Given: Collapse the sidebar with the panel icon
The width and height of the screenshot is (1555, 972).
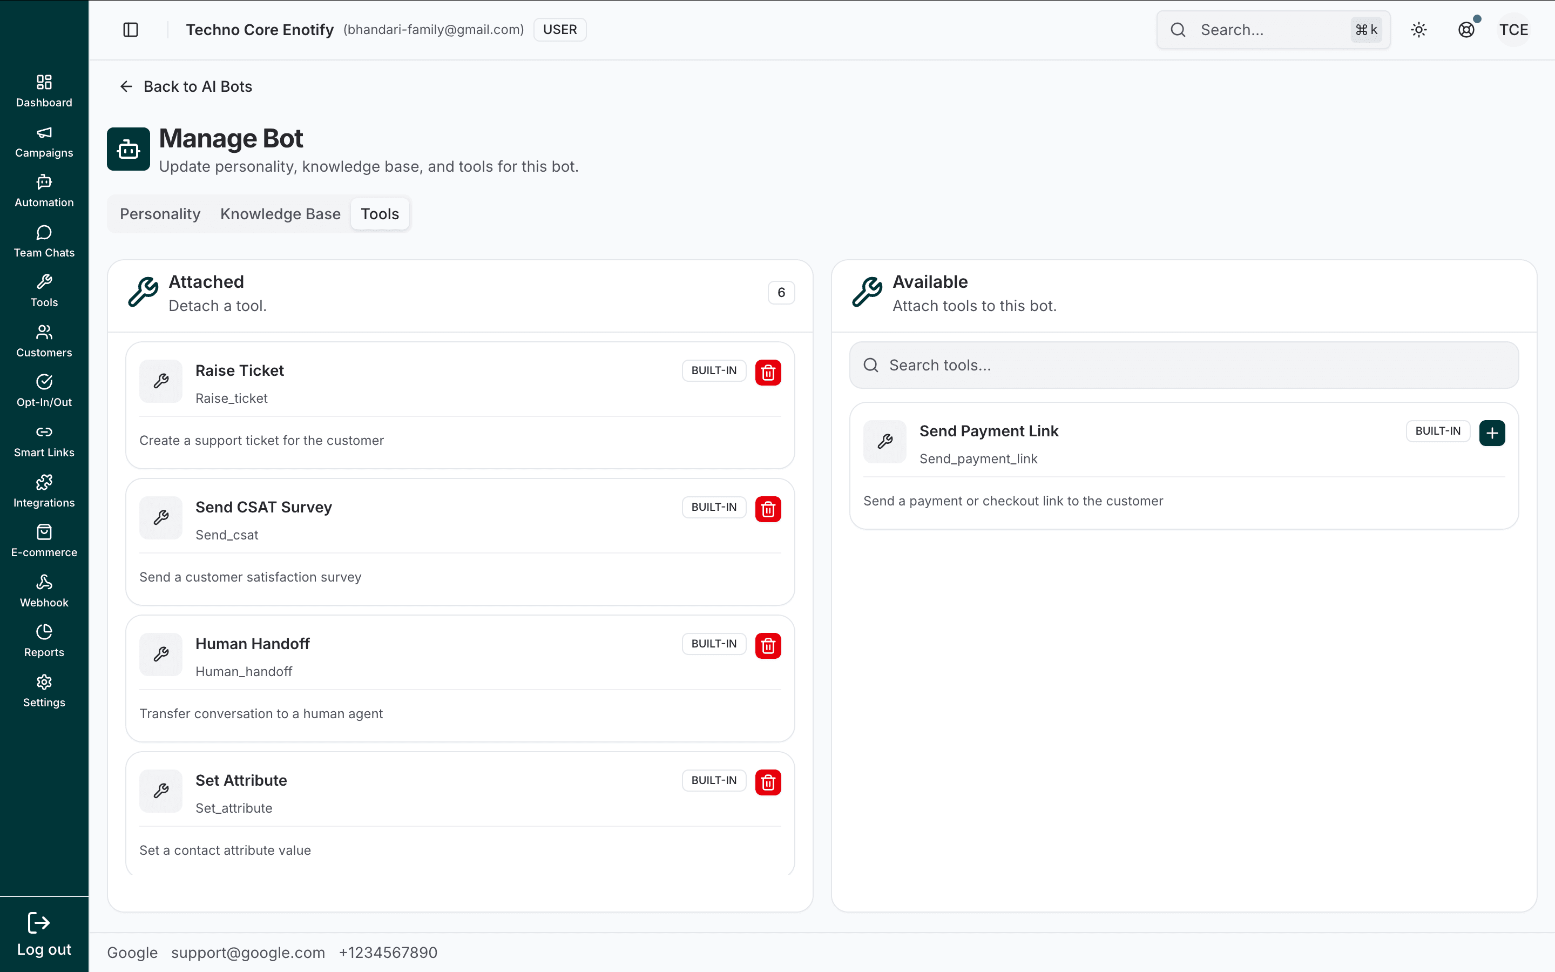Looking at the screenshot, I should pyautogui.click(x=131, y=30).
